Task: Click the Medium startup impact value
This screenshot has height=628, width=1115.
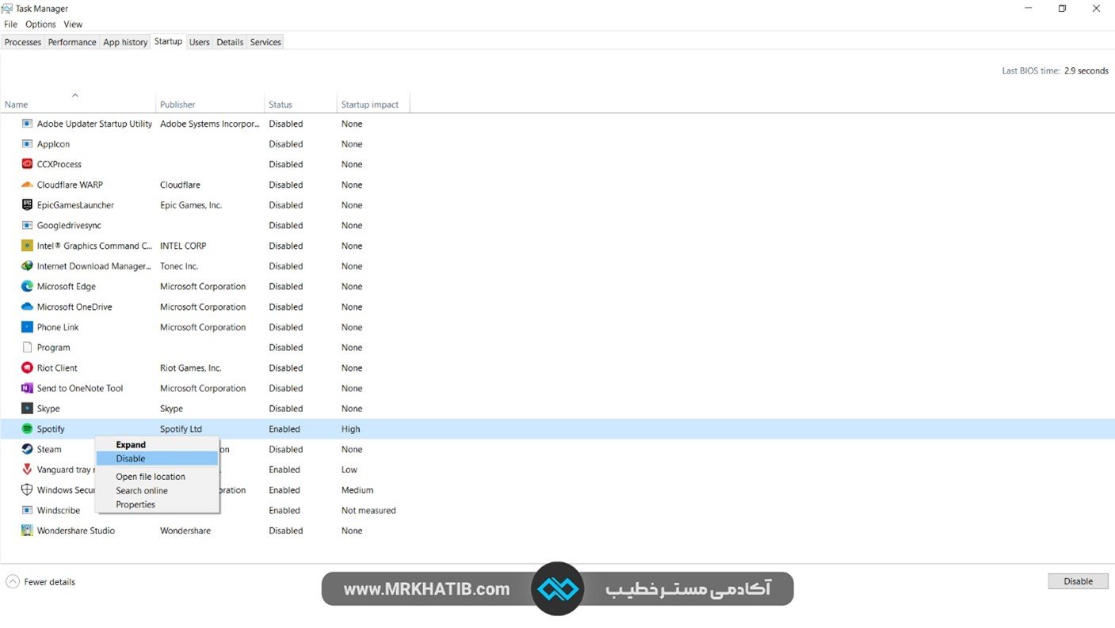Action: [x=357, y=490]
